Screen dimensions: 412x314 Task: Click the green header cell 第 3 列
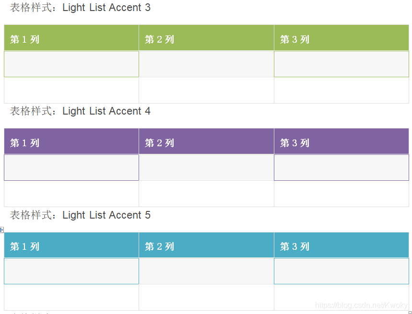341,38
